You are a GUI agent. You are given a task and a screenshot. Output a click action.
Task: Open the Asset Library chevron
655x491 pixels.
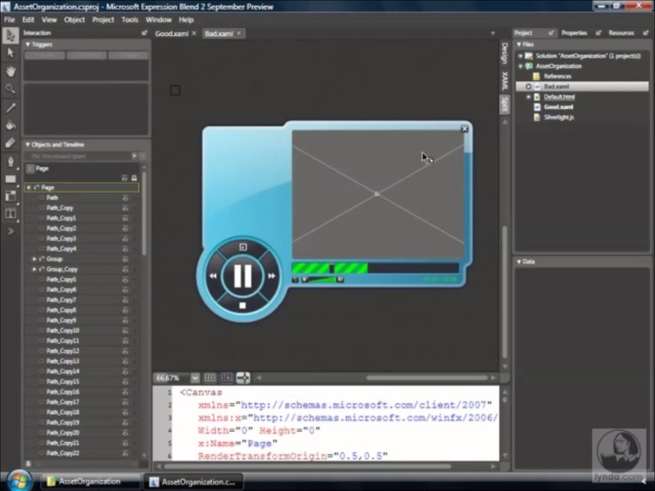click(x=11, y=232)
